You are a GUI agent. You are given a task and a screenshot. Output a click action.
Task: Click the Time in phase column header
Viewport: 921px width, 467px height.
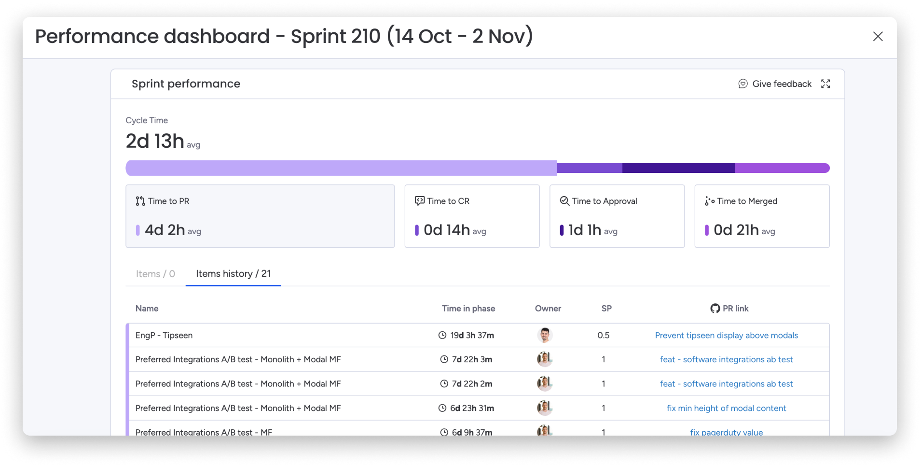(468, 309)
